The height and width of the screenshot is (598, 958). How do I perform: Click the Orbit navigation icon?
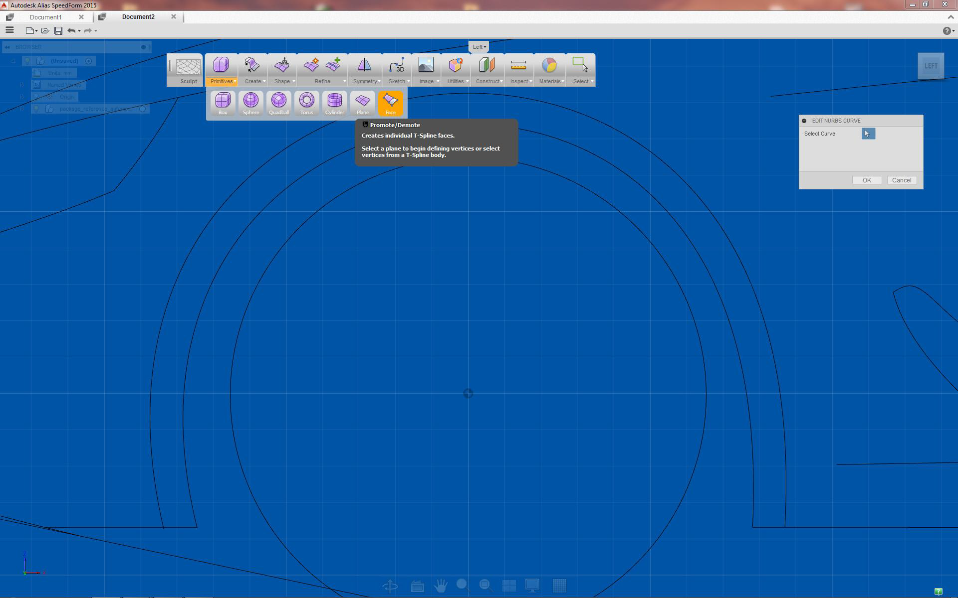(x=390, y=586)
